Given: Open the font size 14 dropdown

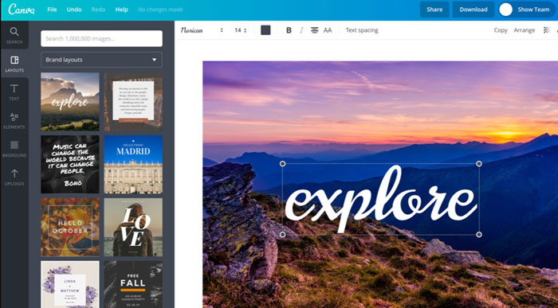Looking at the screenshot, I should click(x=240, y=30).
